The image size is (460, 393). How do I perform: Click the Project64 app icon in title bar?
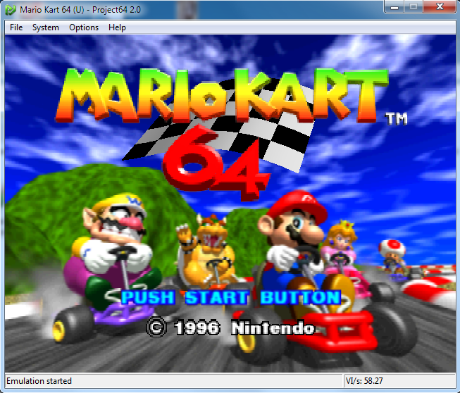coord(11,10)
